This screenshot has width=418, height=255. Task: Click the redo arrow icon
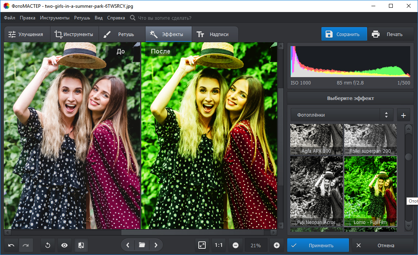(x=26, y=245)
